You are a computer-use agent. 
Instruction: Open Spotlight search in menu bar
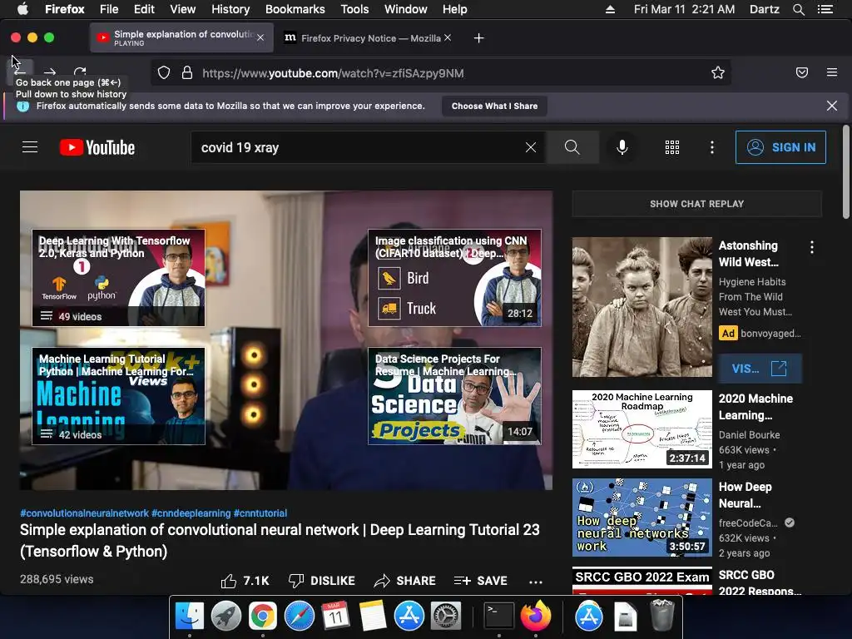[x=798, y=9]
